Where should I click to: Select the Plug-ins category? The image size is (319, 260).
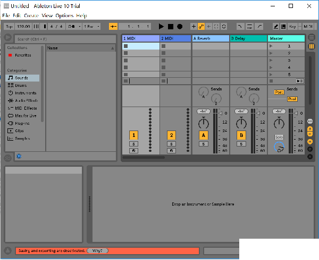point(22,124)
